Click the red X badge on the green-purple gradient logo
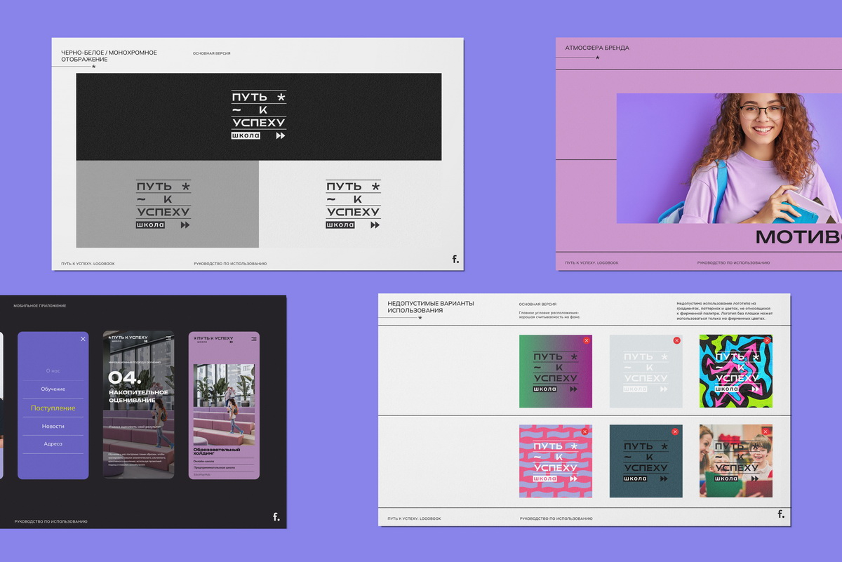The width and height of the screenshot is (842, 562). tap(587, 340)
